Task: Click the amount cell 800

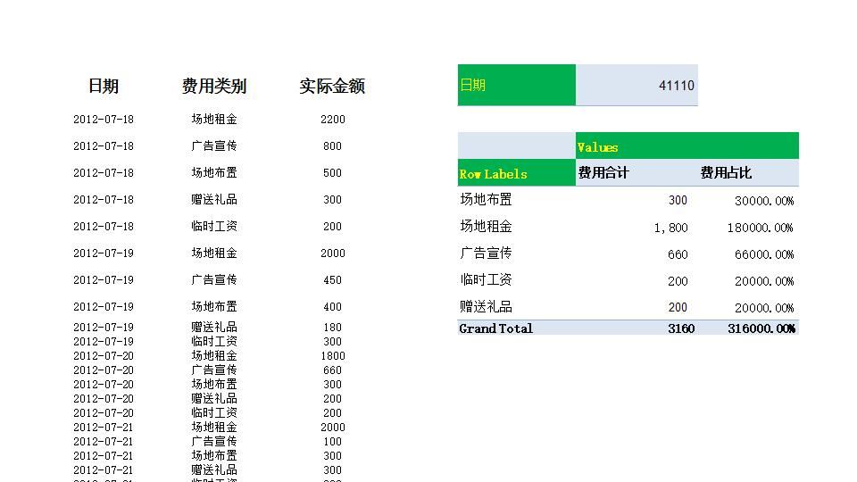Action: tap(332, 145)
